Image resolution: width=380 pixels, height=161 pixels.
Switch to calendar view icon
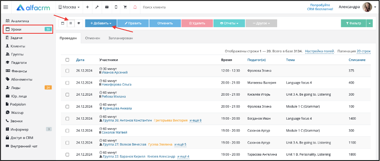point(63,24)
